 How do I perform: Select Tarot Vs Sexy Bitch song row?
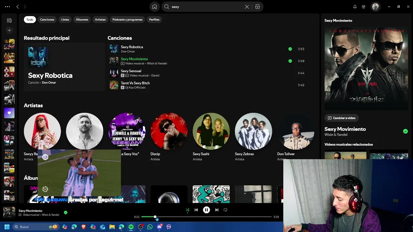click(x=208, y=85)
